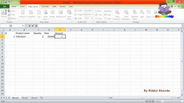Toggle Headings Print checkbox
184x103 pixels.
[x=105, y=18]
